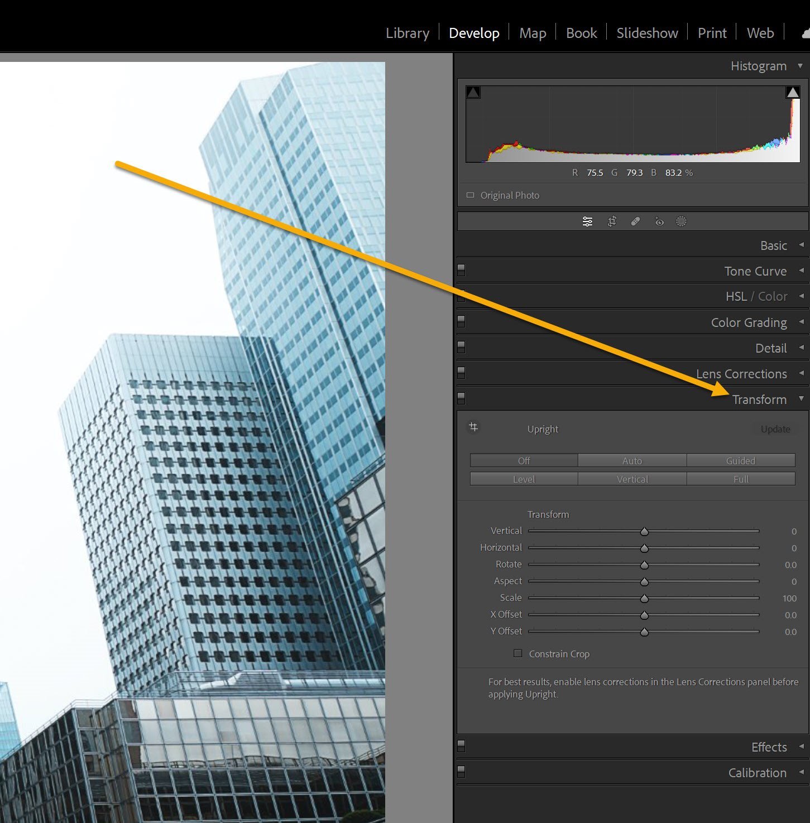The height and width of the screenshot is (823, 810).
Task: Apply Auto upright correction
Action: coord(632,460)
